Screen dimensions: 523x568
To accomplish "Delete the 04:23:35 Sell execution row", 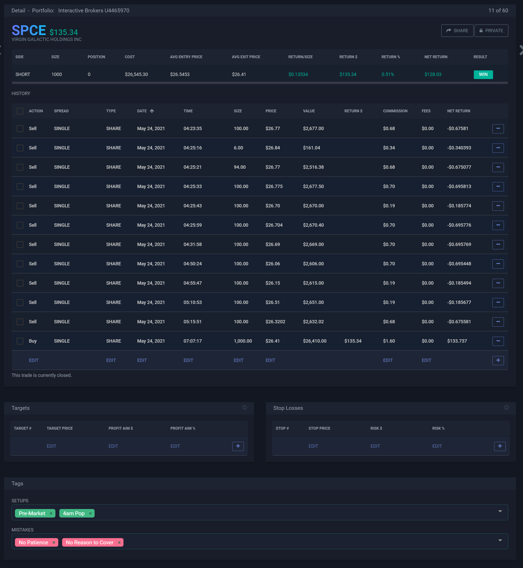I will [498, 129].
